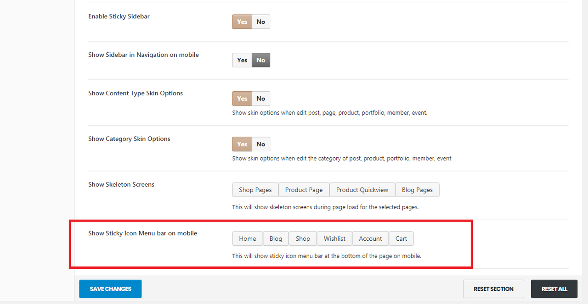Enable Account in sticky icon menu bar
The height and width of the screenshot is (304, 588).
point(370,238)
